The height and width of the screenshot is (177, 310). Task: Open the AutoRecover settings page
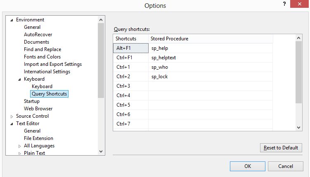pyautogui.click(x=38, y=35)
